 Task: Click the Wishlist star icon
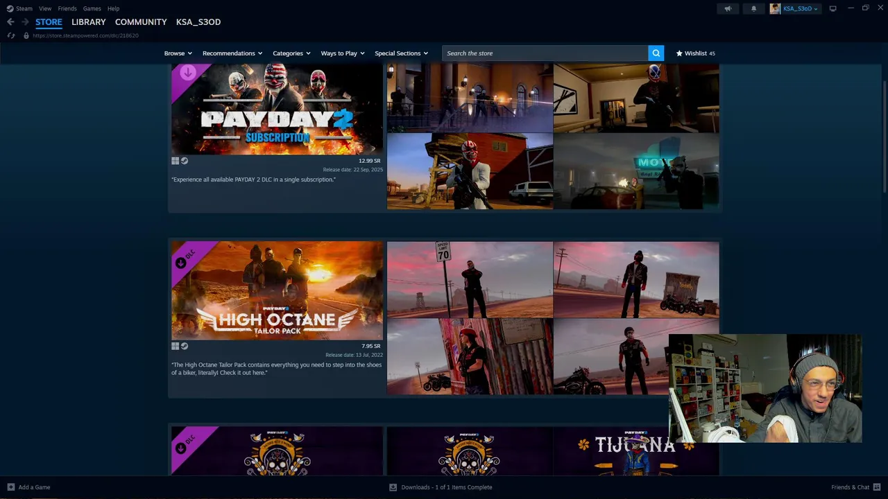679,53
